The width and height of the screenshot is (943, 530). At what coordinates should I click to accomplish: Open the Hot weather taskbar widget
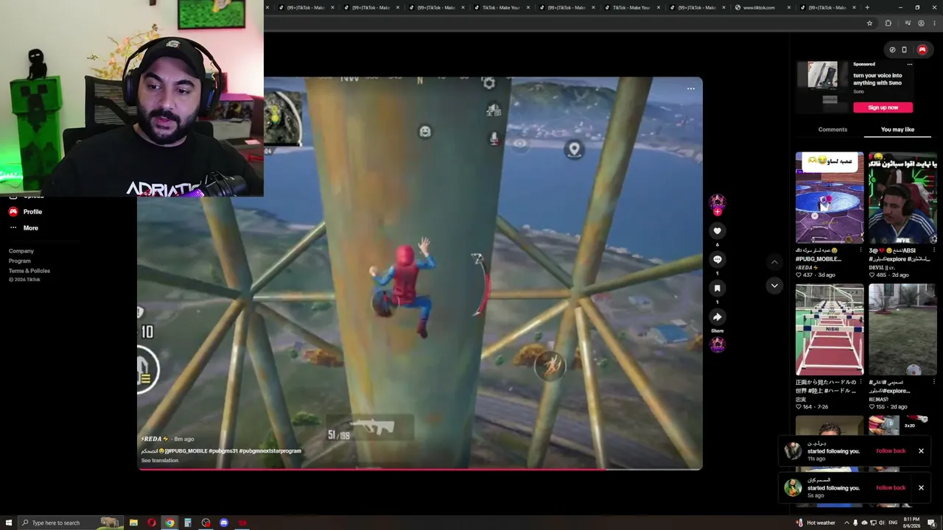pos(816,523)
